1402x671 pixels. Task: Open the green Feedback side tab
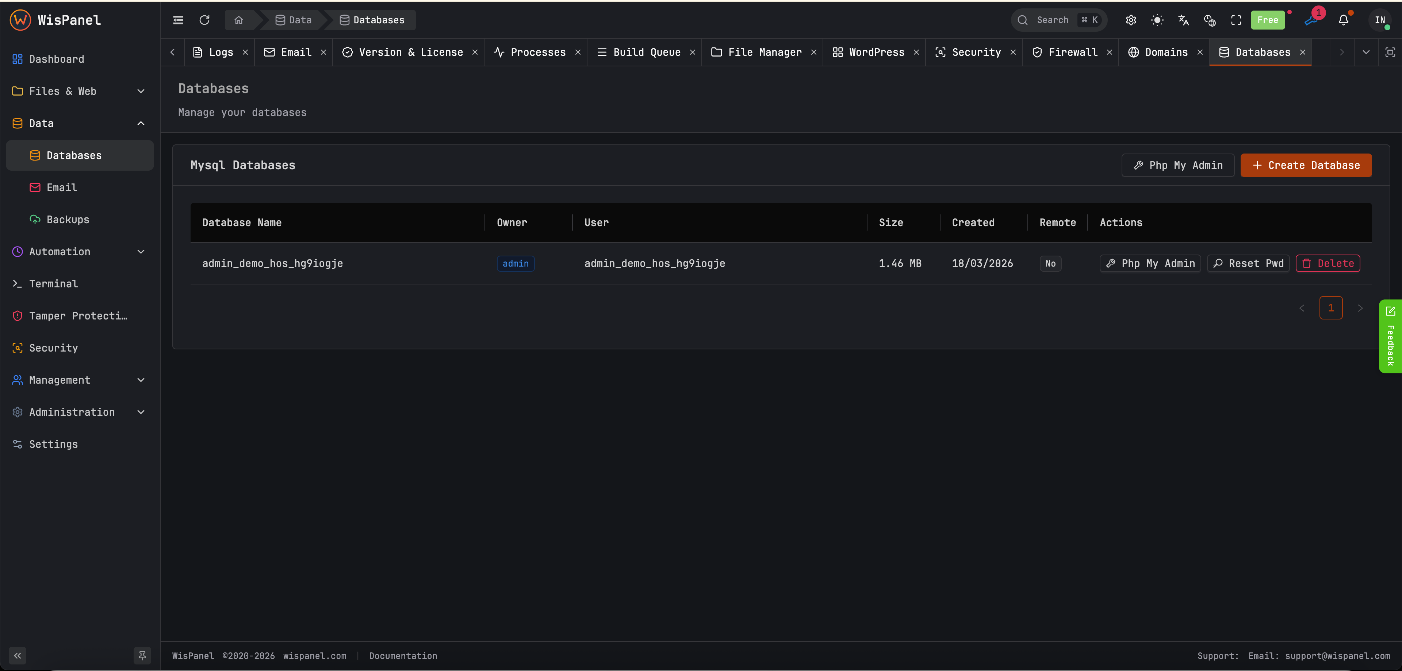click(1390, 336)
